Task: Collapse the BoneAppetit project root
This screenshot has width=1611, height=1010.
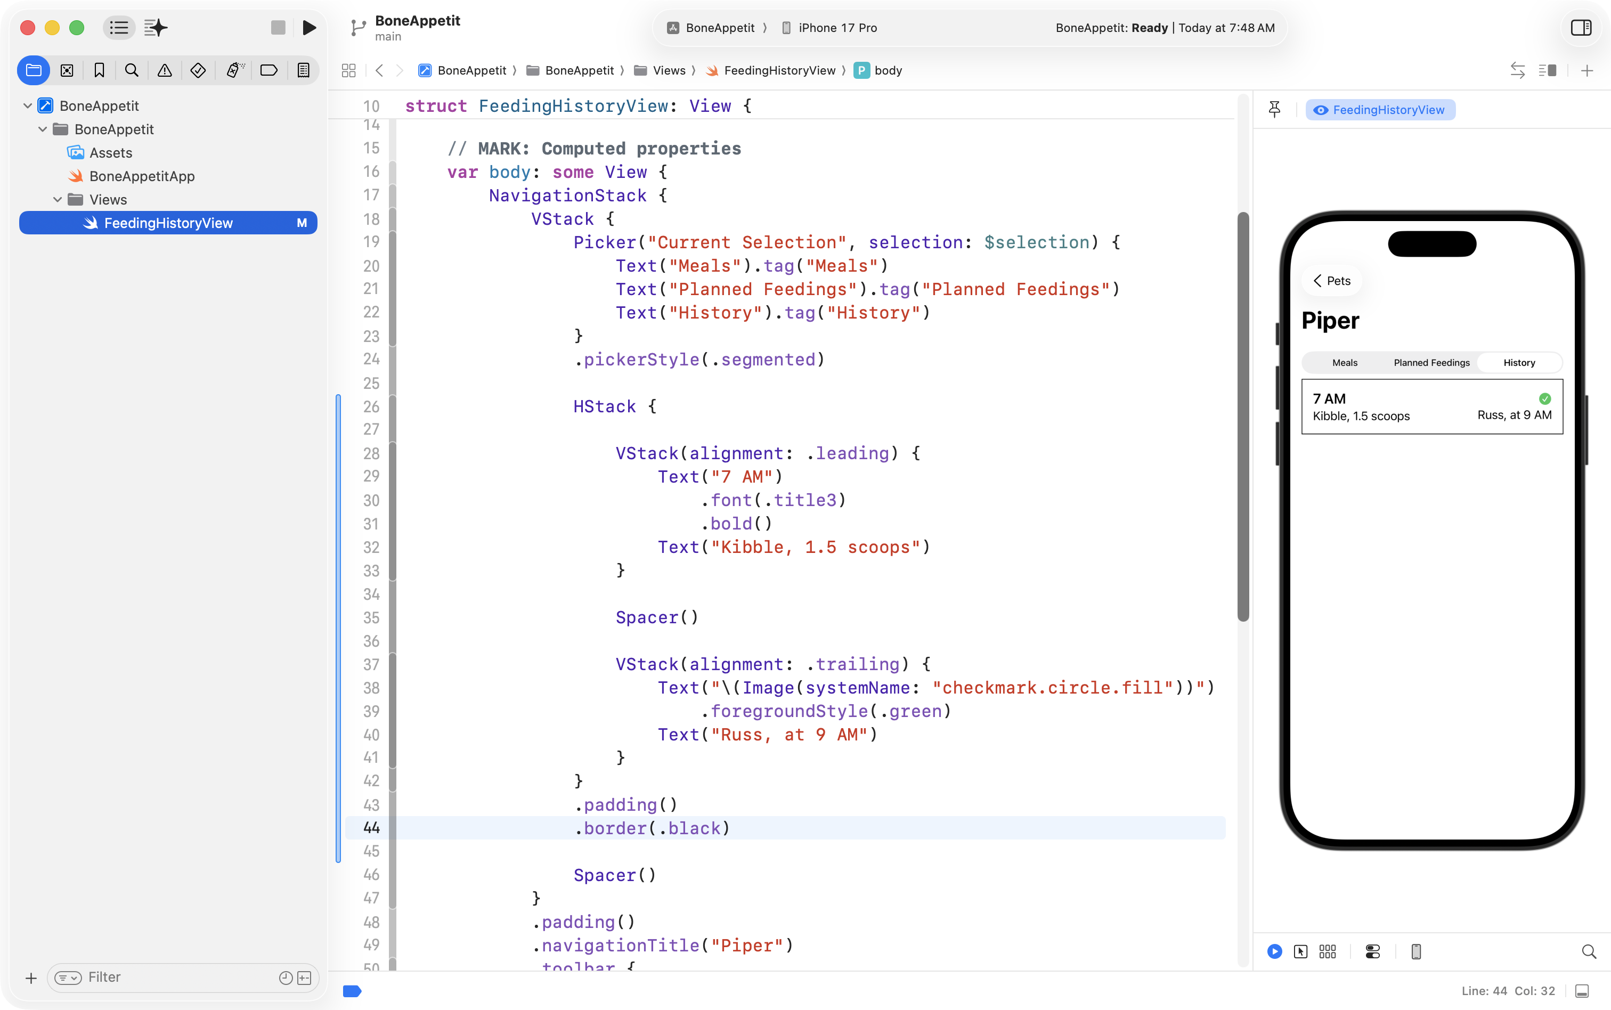Action: tap(27, 105)
